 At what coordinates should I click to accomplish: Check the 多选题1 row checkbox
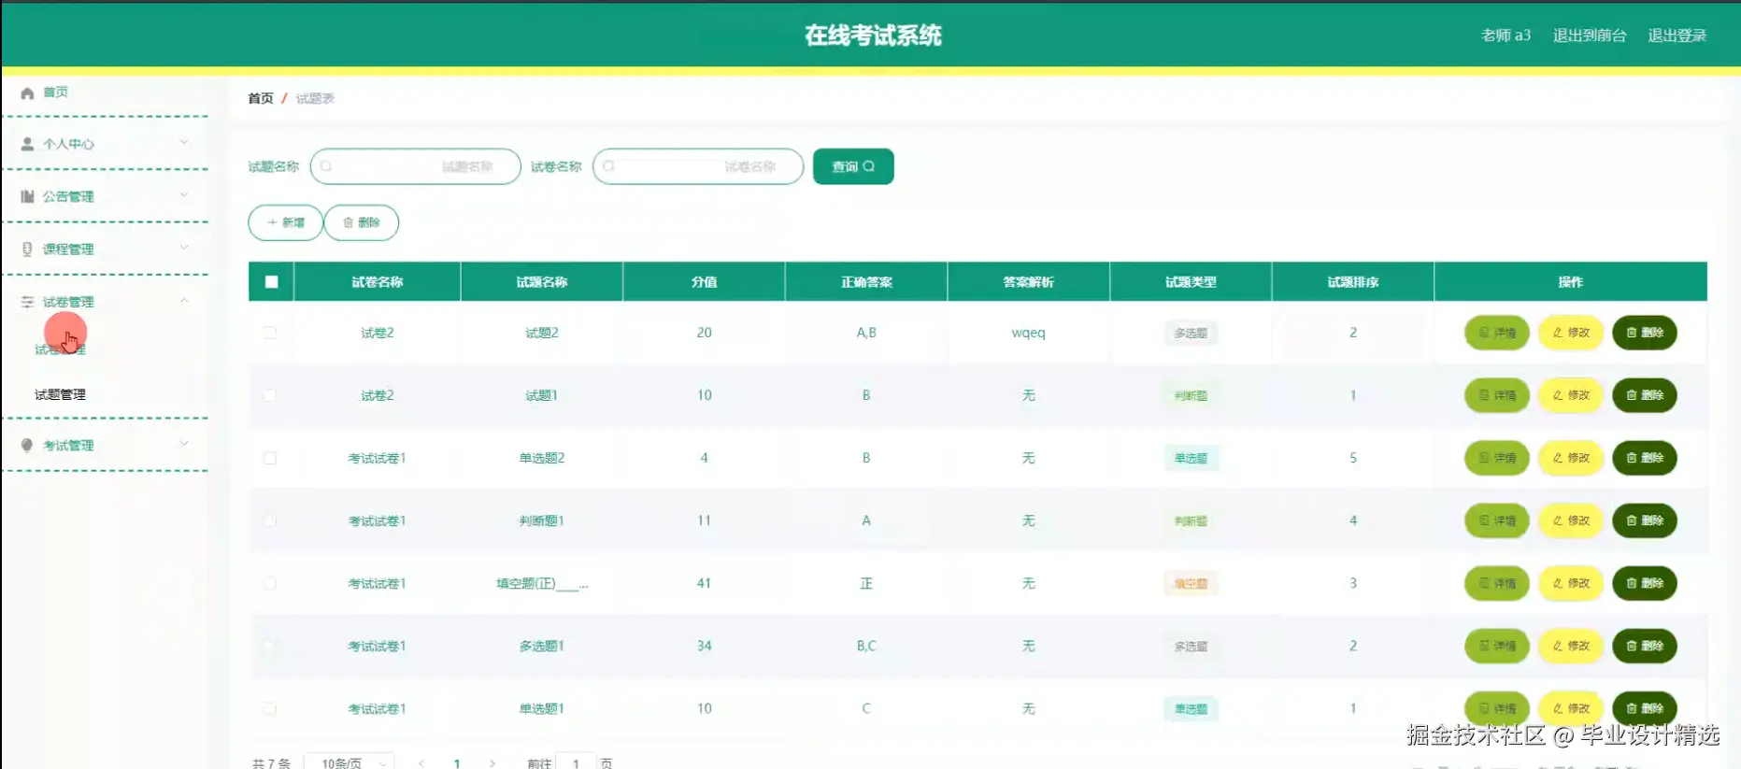pos(270,646)
